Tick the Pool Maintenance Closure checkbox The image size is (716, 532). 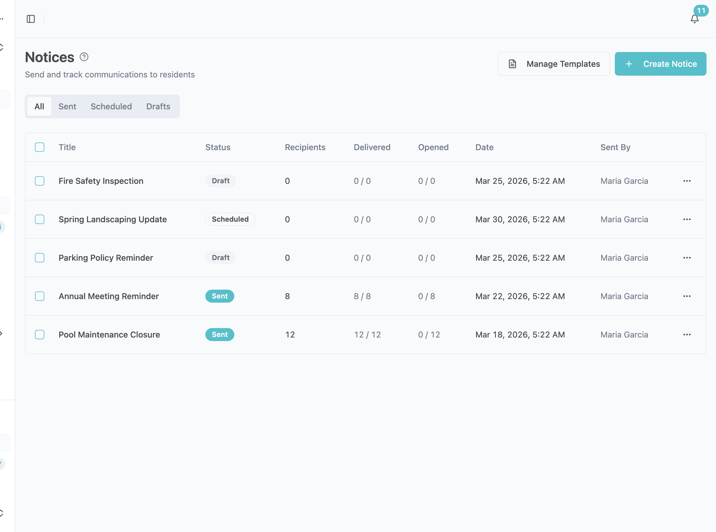pos(40,335)
